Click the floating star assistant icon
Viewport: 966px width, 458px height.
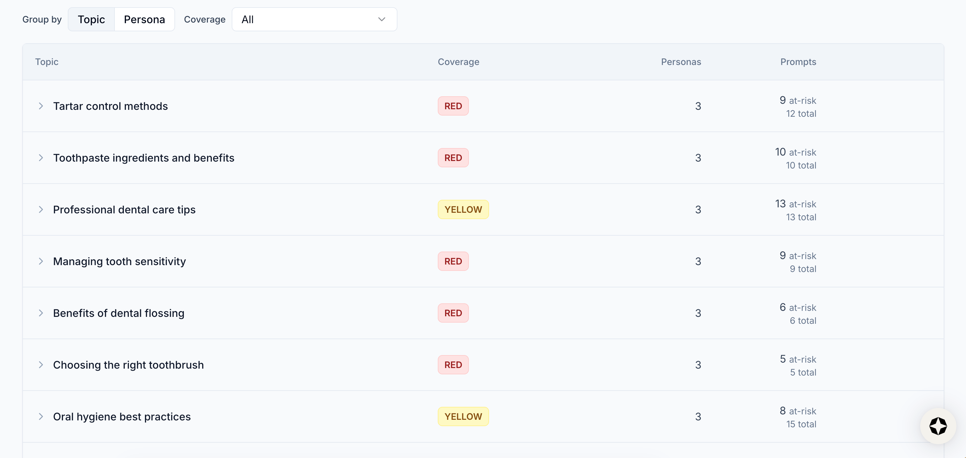pos(938,426)
